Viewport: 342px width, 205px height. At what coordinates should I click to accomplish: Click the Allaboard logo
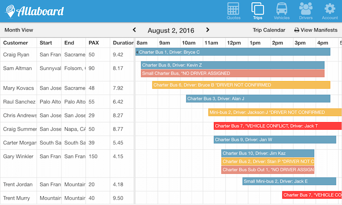click(x=34, y=11)
